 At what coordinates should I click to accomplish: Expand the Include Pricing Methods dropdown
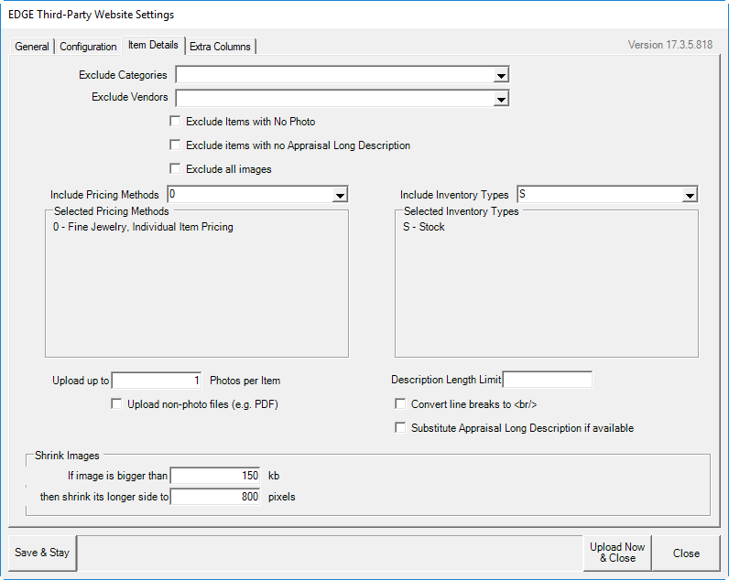340,195
